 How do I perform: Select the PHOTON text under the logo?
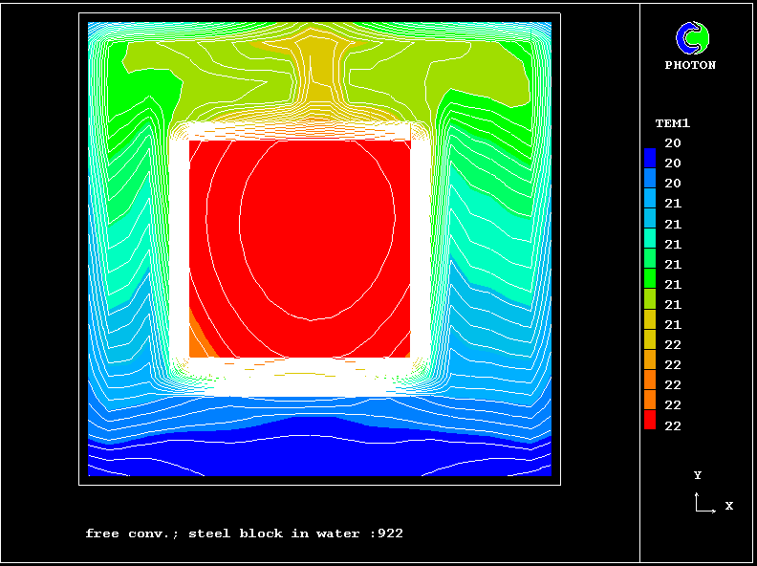(690, 66)
